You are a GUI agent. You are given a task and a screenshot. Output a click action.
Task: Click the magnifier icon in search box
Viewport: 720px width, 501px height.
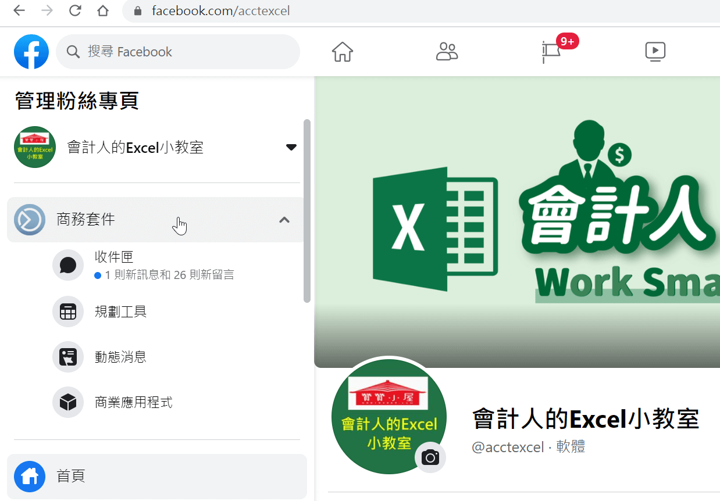pyautogui.click(x=73, y=52)
